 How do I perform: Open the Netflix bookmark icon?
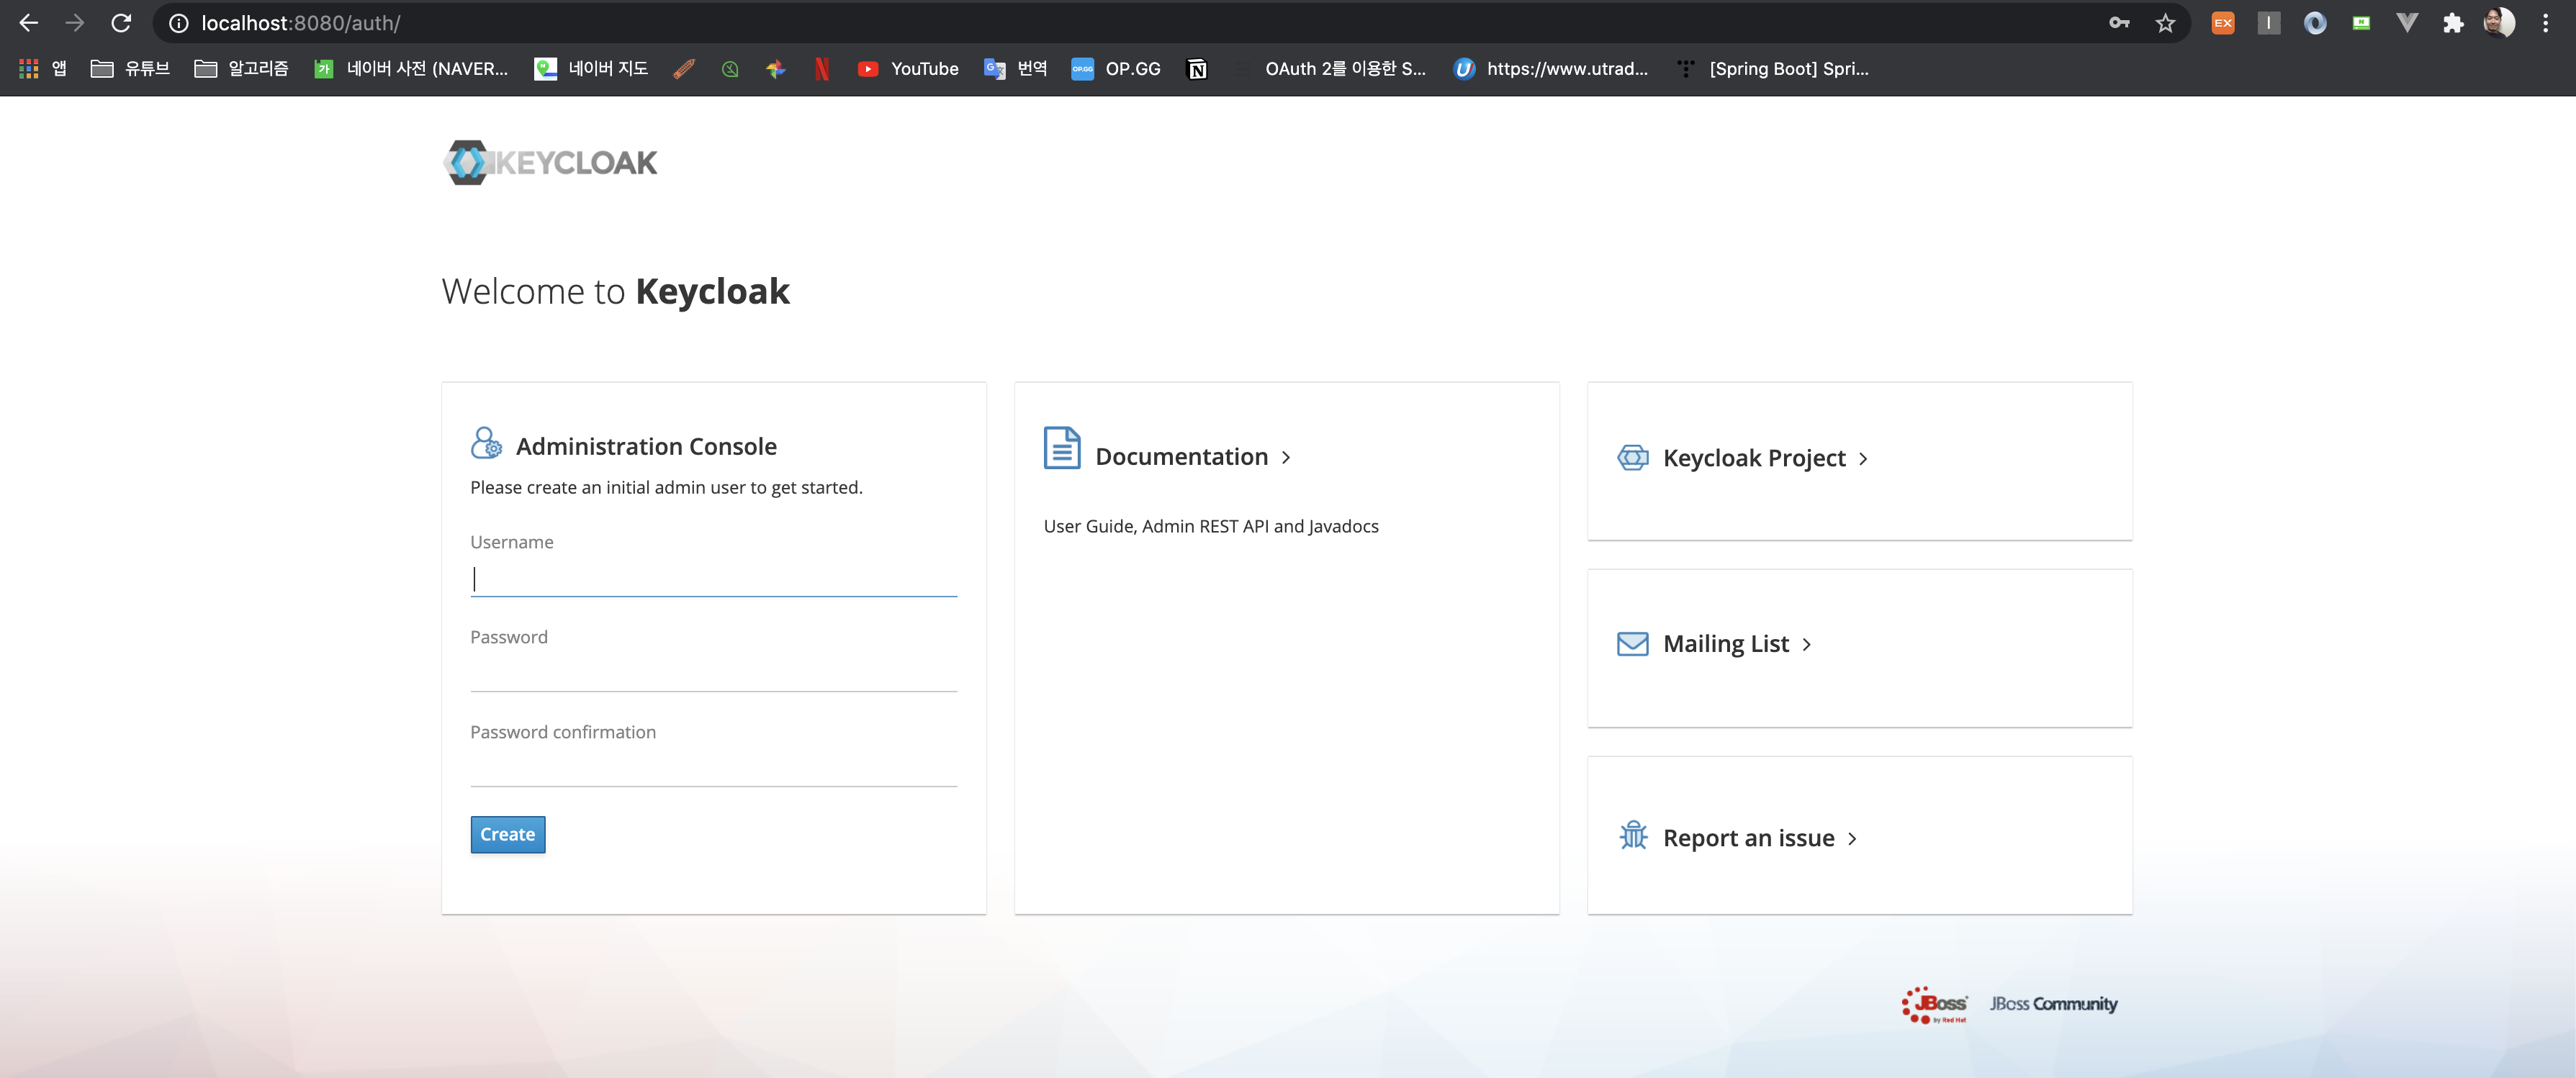point(821,69)
